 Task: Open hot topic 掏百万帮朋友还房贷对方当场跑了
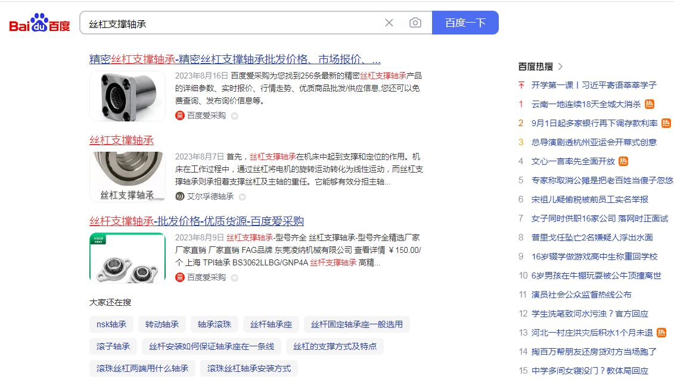tap(594, 352)
